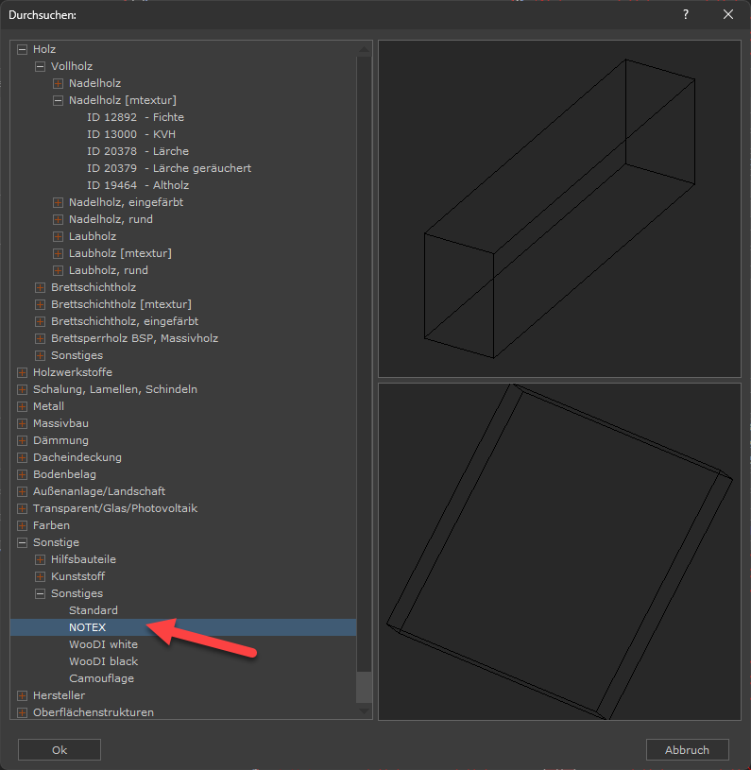The image size is (751, 770).
Task: Choose the Standard item under Sonstiges
Action: tap(93, 610)
